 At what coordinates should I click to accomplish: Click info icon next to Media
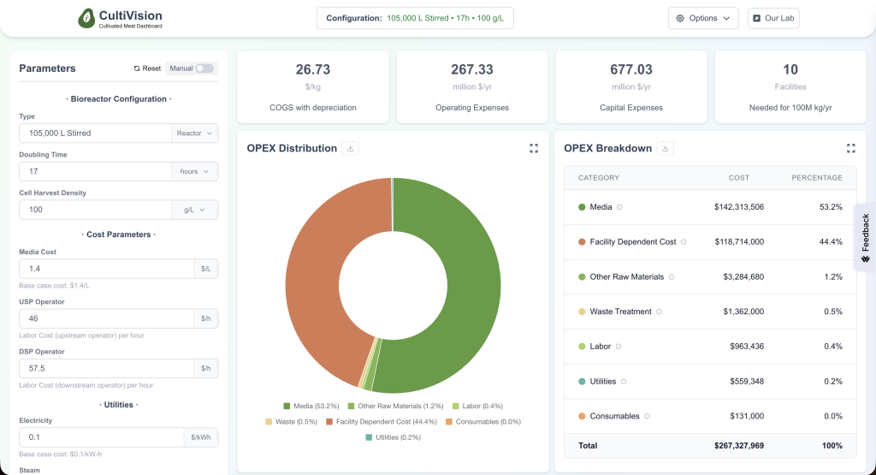(x=619, y=207)
